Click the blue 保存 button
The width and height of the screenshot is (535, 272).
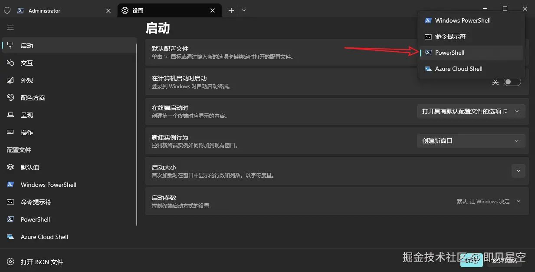473,260
